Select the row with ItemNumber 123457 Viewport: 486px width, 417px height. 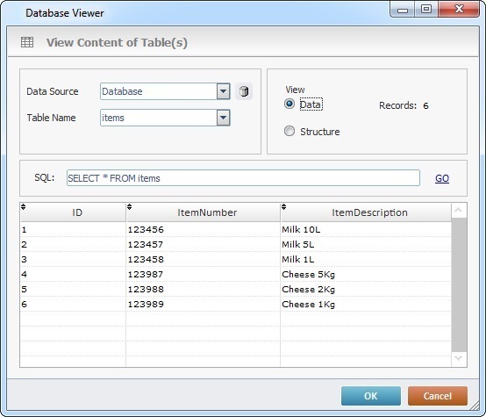(236, 244)
